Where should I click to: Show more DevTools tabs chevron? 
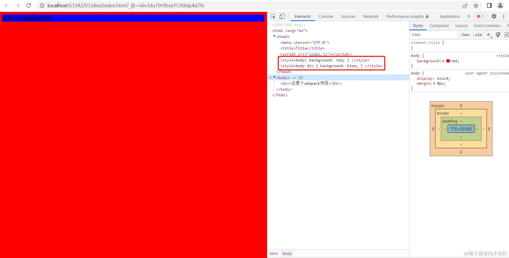(x=469, y=16)
